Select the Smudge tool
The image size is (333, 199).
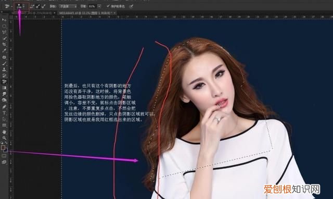pyautogui.click(x=4, y=94)
